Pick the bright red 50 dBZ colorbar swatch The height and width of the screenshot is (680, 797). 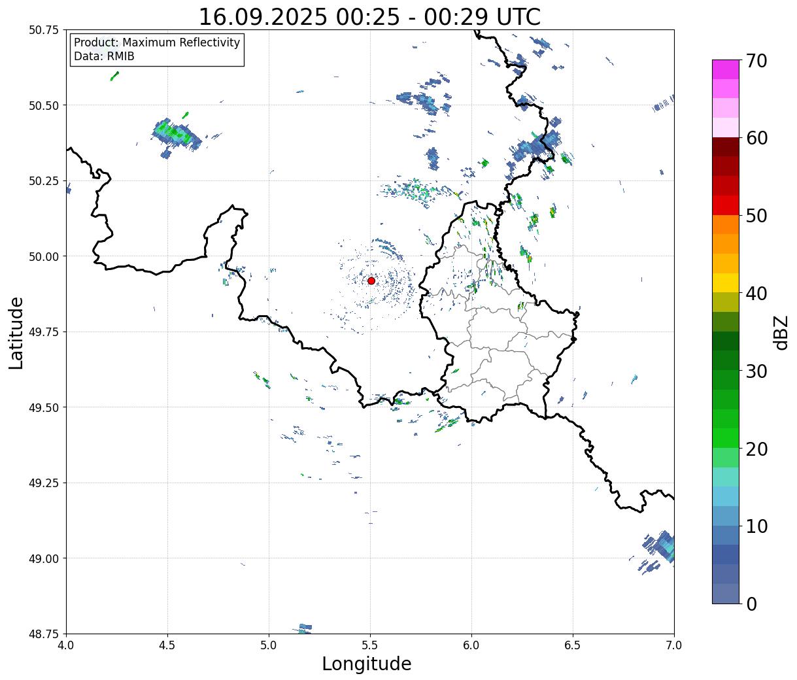726,205
